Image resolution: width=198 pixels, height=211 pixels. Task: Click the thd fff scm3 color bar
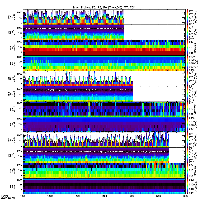pyautogui.click(x=187, y=94)
